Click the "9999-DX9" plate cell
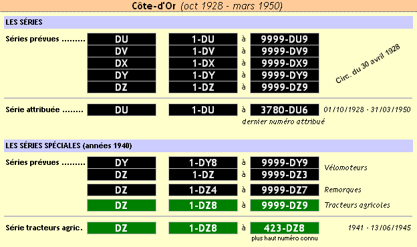Image resolution: width=417 pixels, height=247 pixels. (x=284, y=63)
